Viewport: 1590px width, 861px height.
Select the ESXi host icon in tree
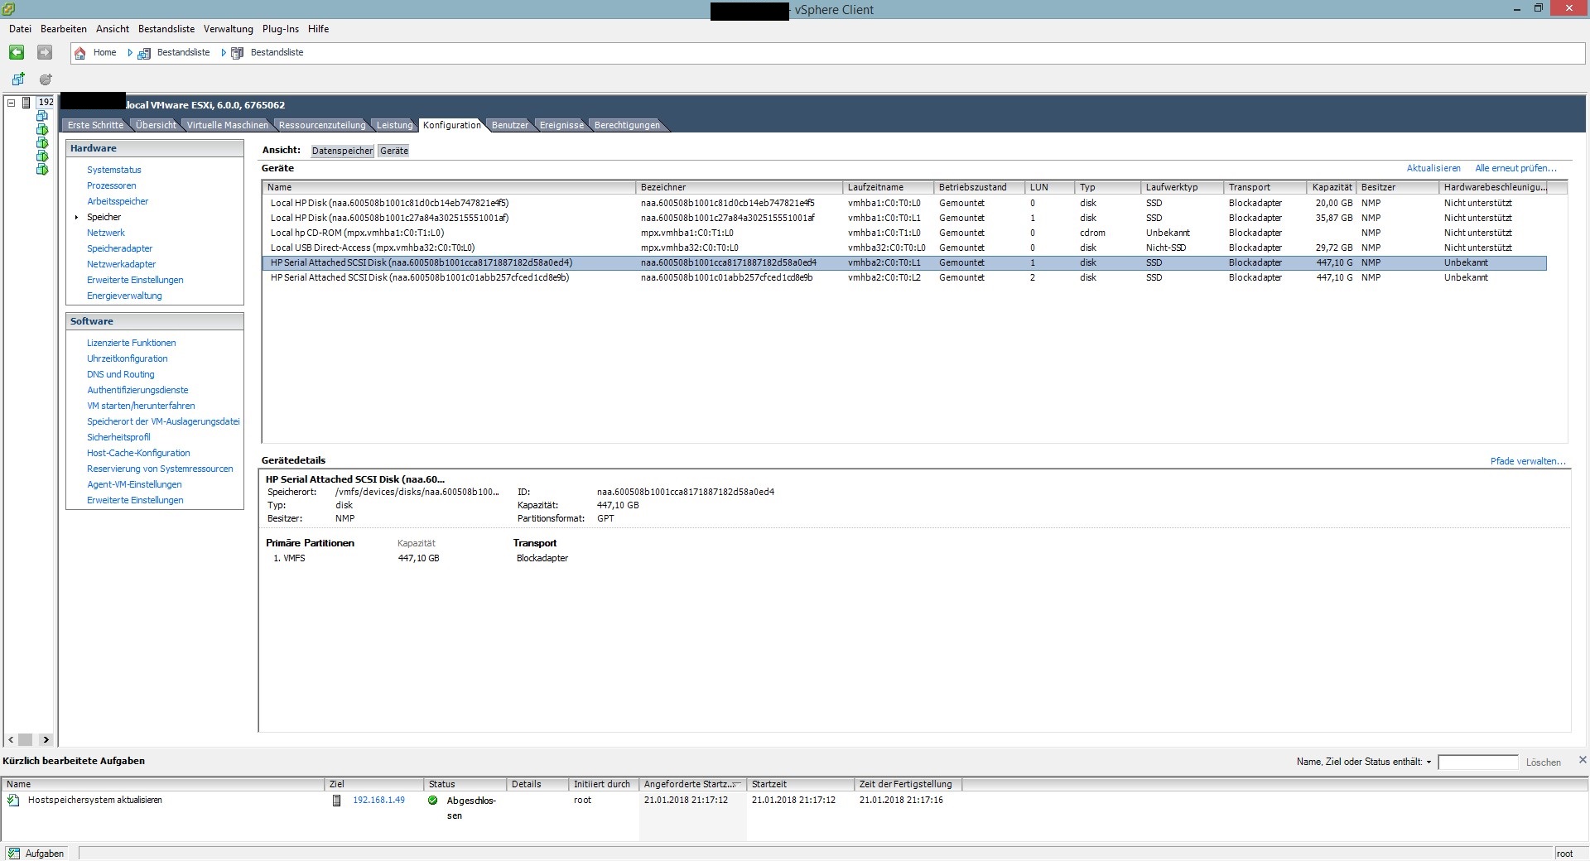point(27,103)
